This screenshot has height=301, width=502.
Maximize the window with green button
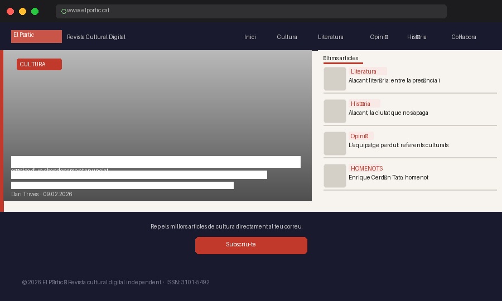(35, 12)
